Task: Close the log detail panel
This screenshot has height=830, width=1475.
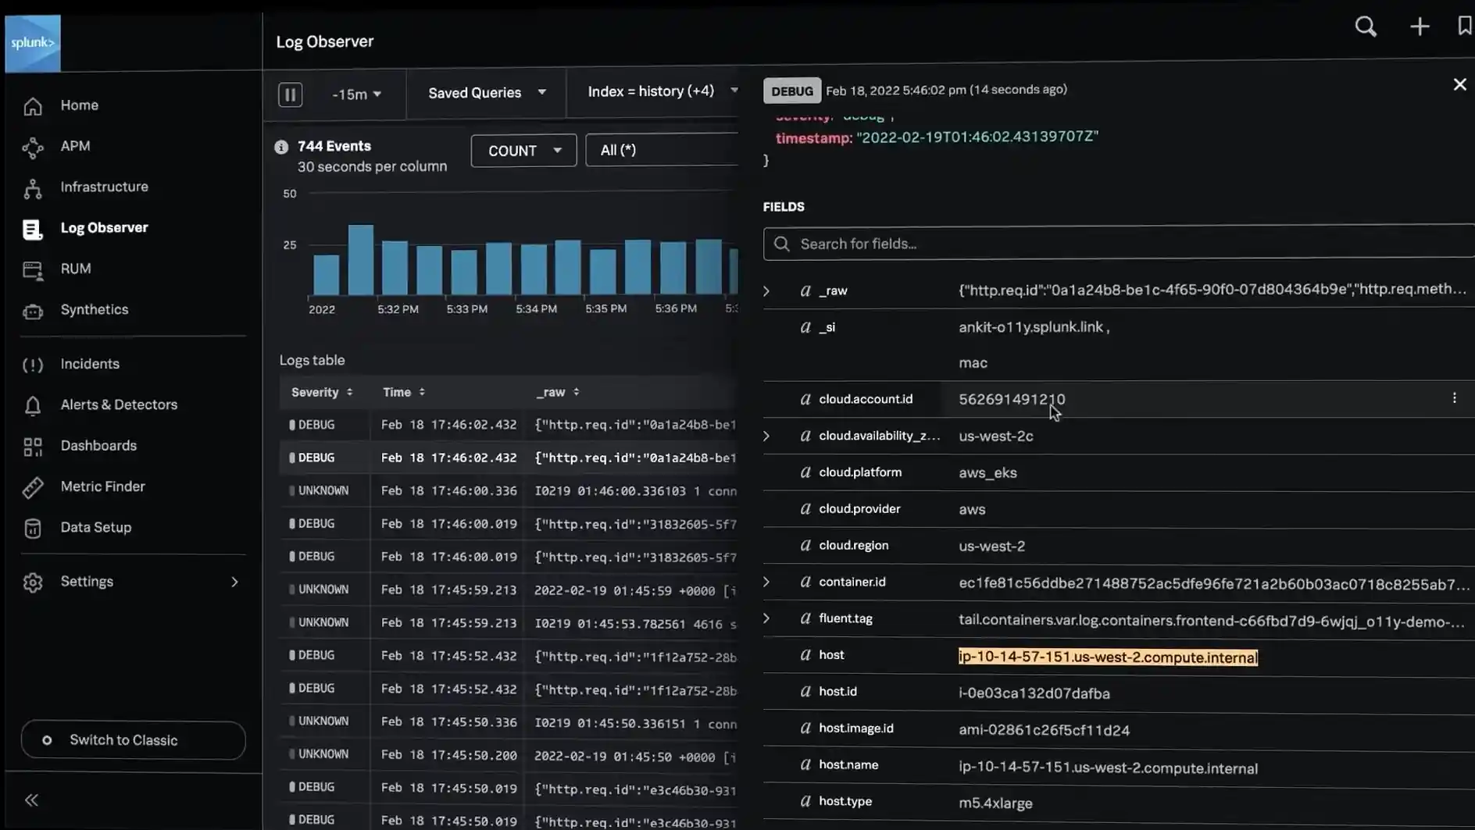Action: (x=1459, y=84)
